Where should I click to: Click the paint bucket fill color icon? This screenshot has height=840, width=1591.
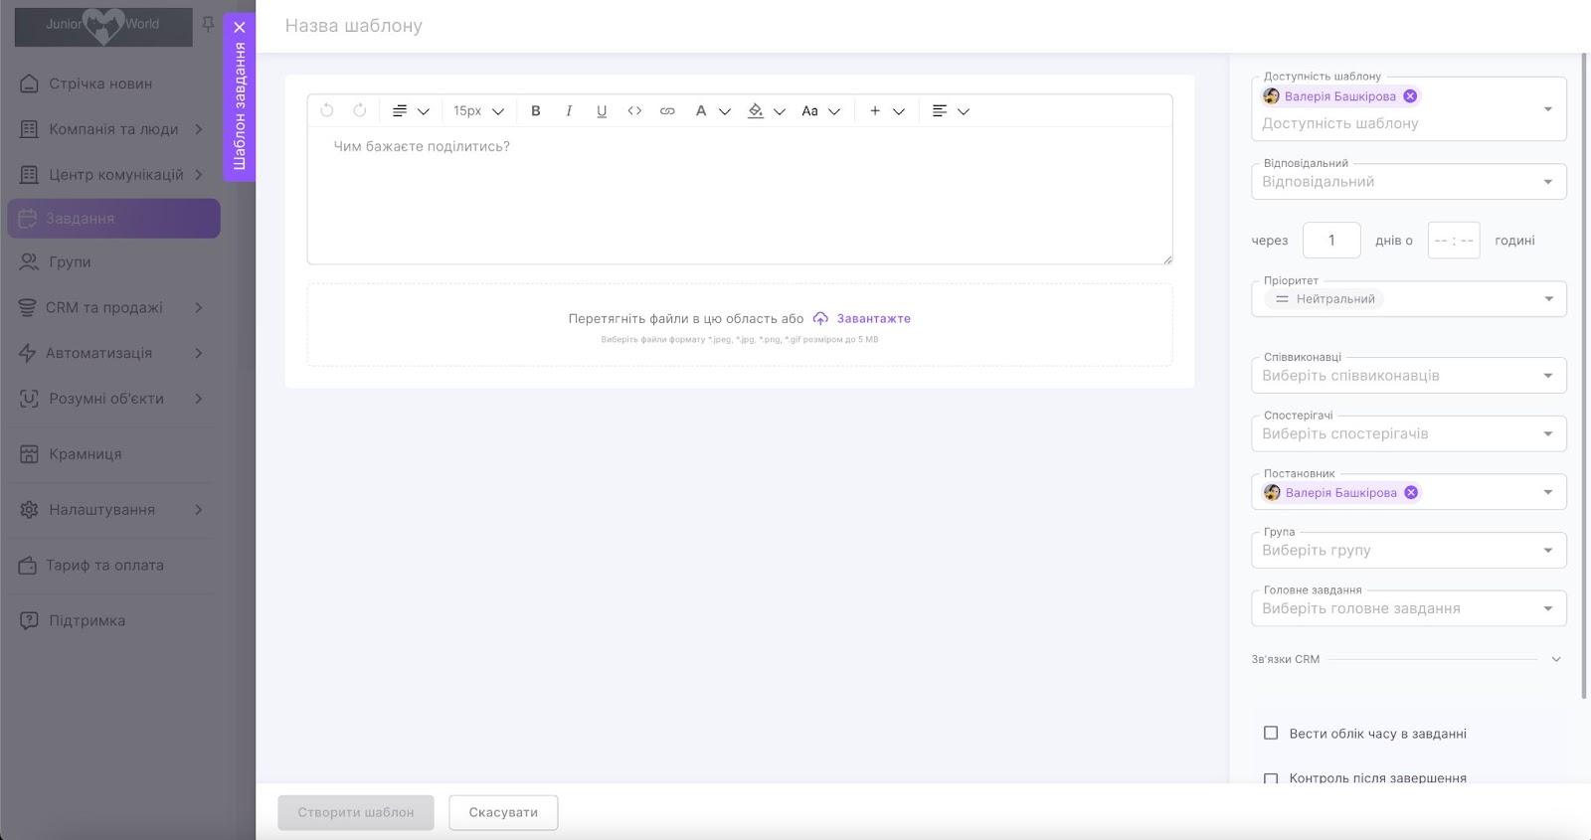pyautogui.click(x=756, y=111)
